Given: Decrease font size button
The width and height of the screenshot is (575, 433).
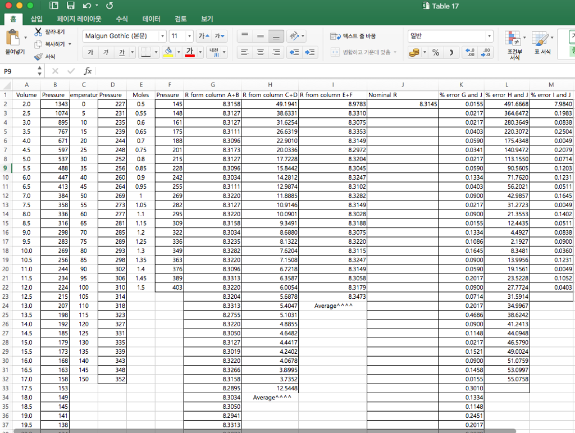Looking at the screenshot, I should (x=220, y=36).
